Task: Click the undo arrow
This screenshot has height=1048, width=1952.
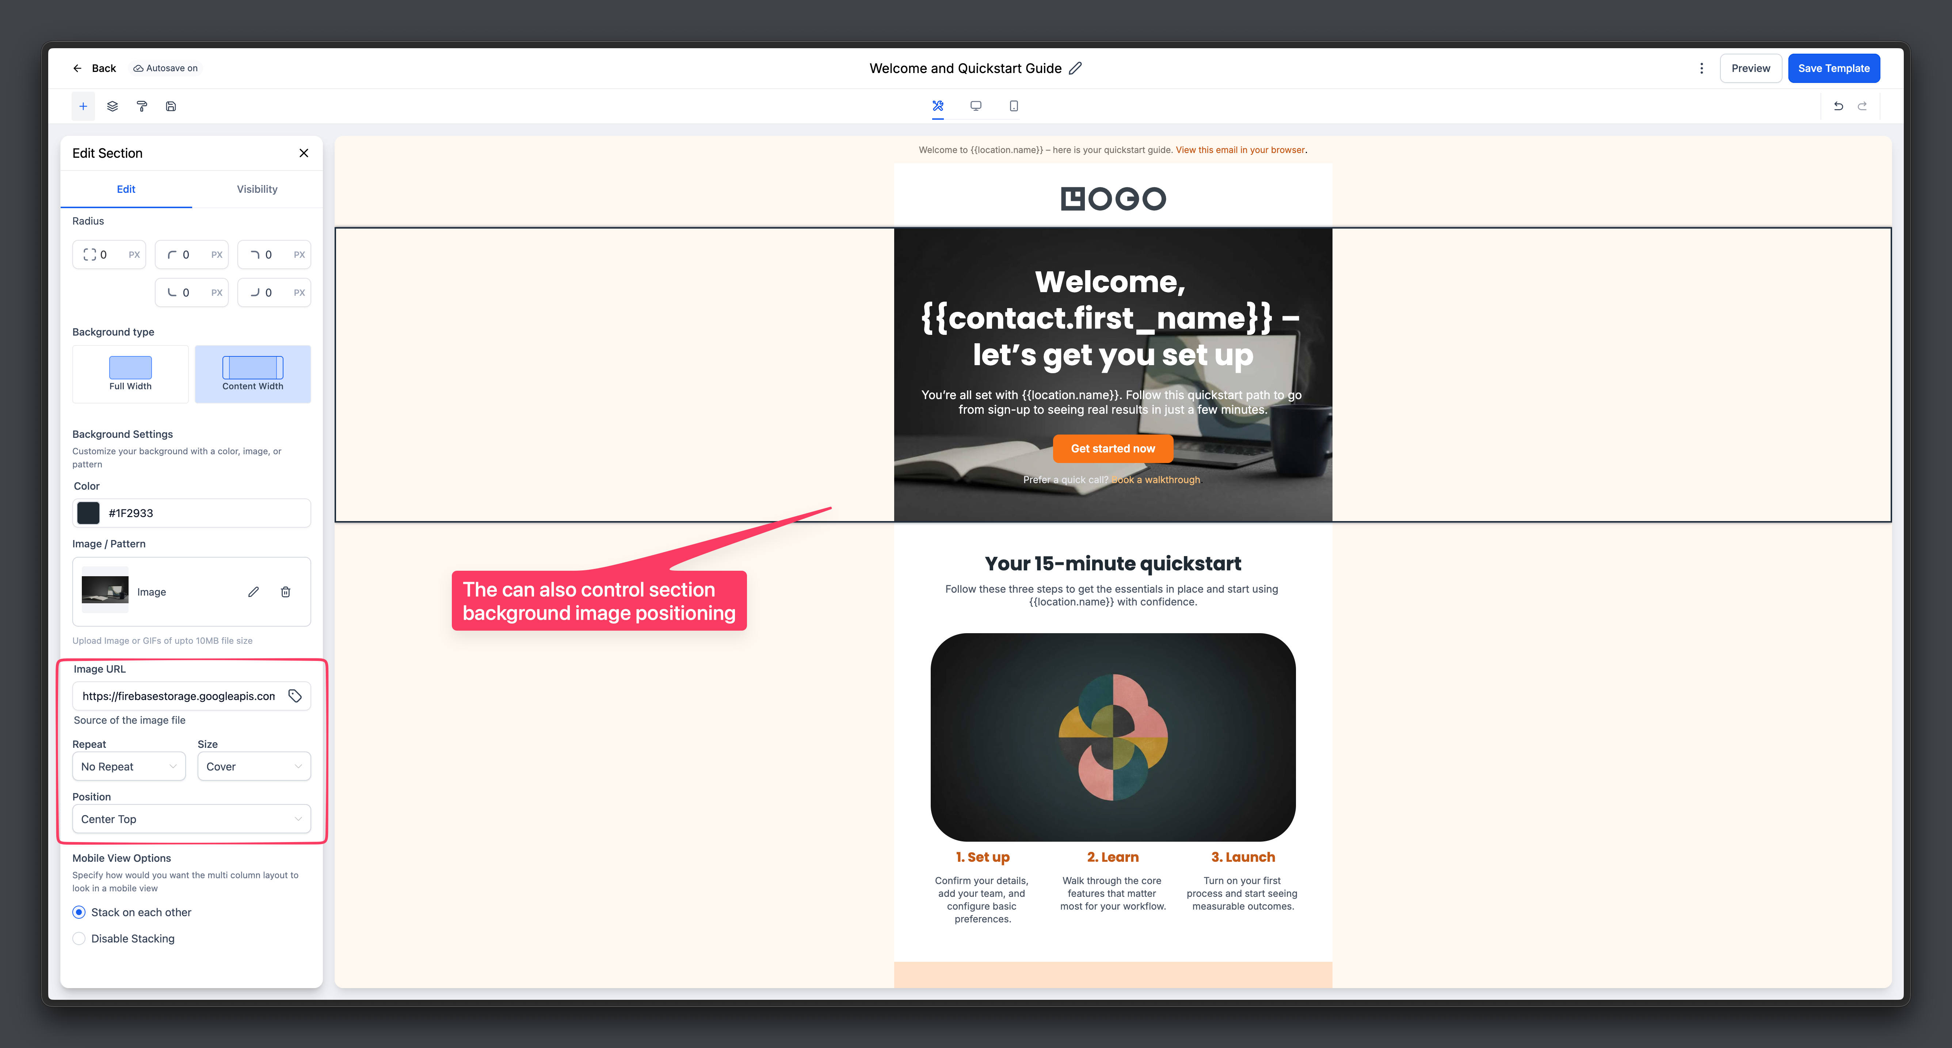Action: click(x=1838, y=106)
